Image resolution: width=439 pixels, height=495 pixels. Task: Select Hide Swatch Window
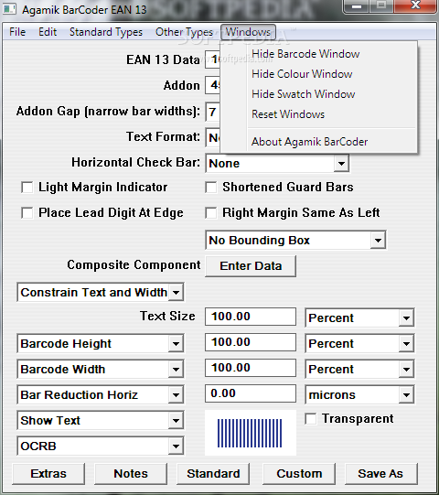click(304, 94)
